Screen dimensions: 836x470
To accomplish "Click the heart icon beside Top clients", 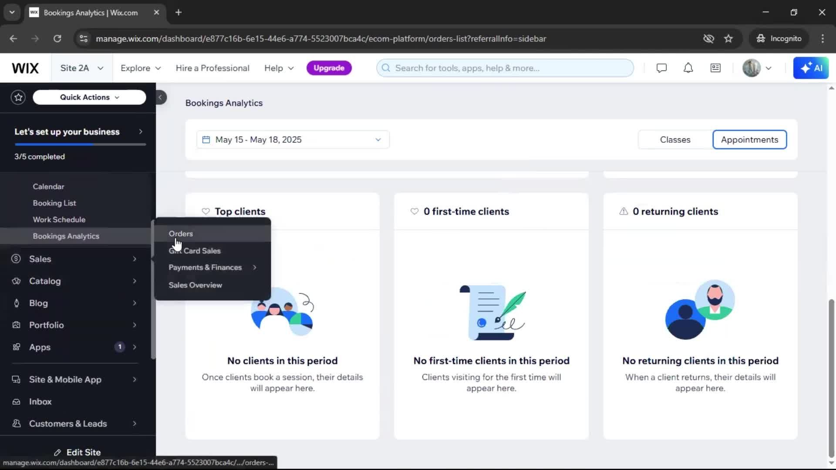I will point(206,211).
